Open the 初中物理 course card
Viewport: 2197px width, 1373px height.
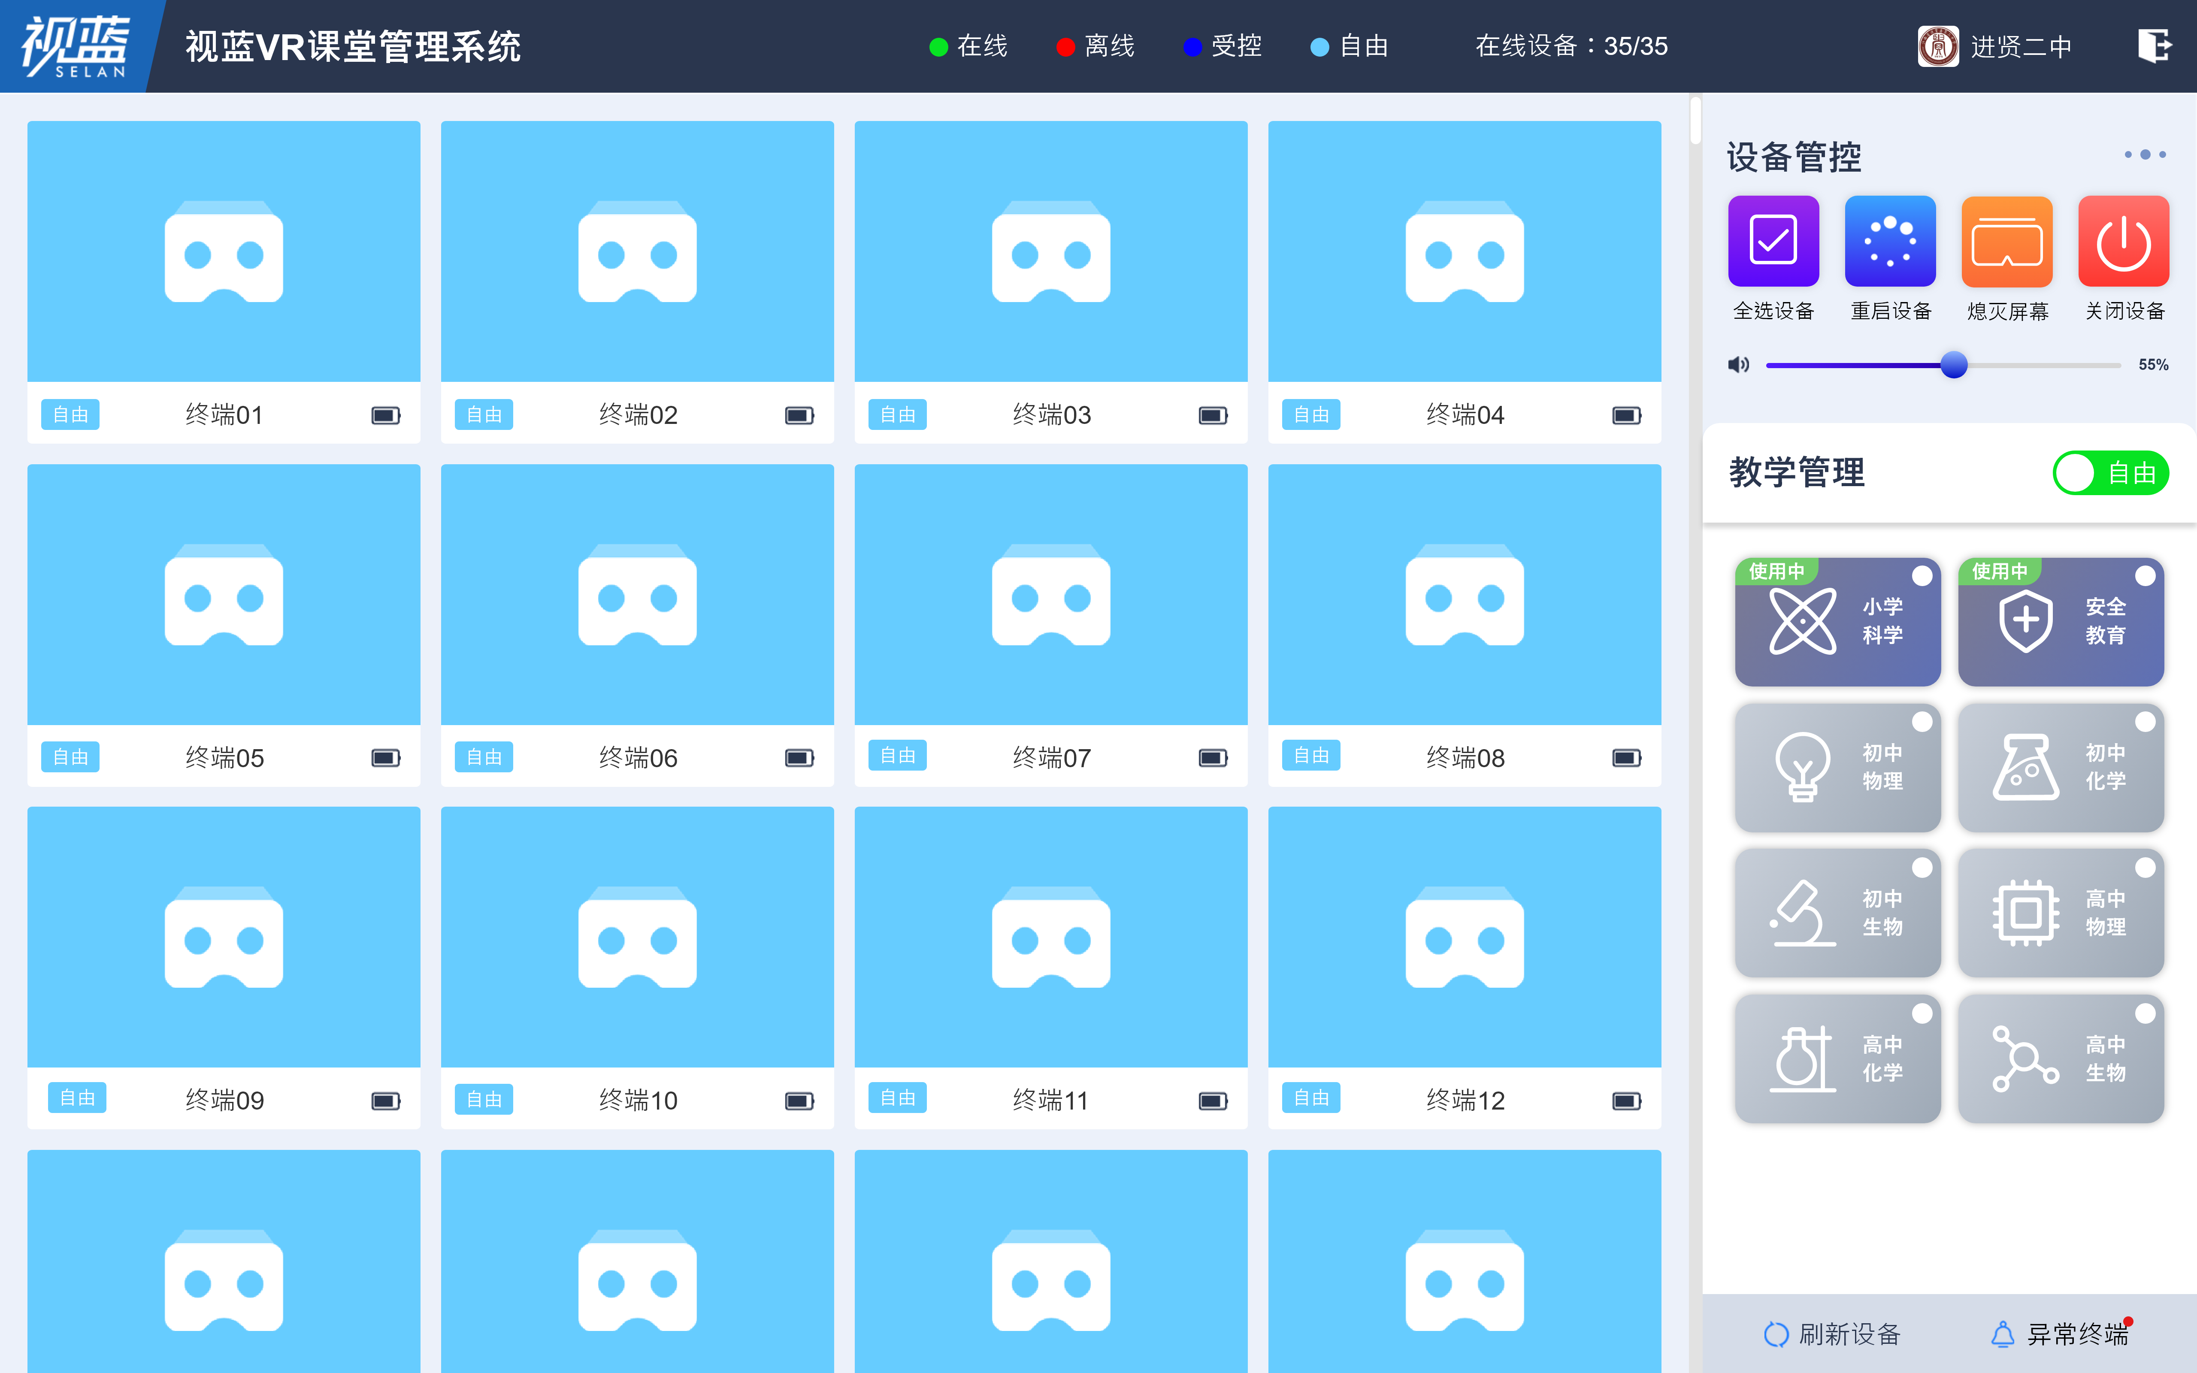[x=1837, y=767]
